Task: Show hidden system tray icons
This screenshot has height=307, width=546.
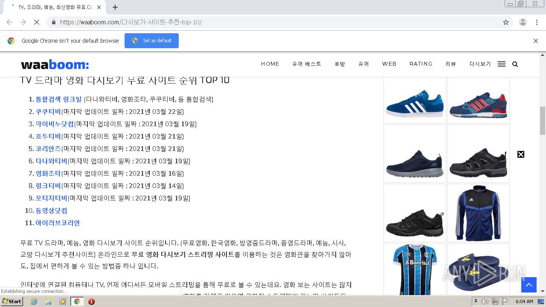Action: [476, 301]
